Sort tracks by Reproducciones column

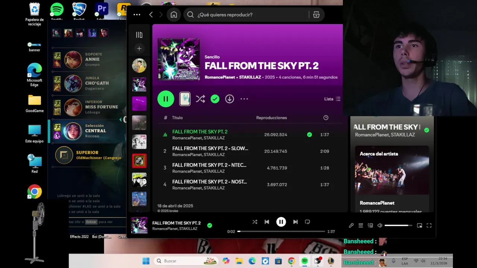click(x=271, y=118)
